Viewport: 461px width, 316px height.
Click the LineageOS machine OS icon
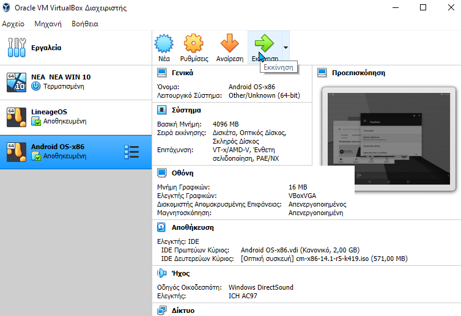click(17, 117)
